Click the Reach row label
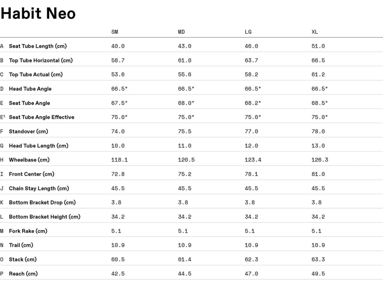Image resolution: width=383 pixels, height=287 pixels. (x=23, y=274)
